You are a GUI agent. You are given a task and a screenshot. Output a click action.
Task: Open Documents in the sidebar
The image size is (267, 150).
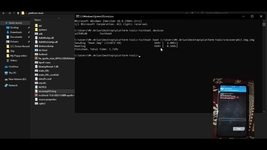[16, 37]
